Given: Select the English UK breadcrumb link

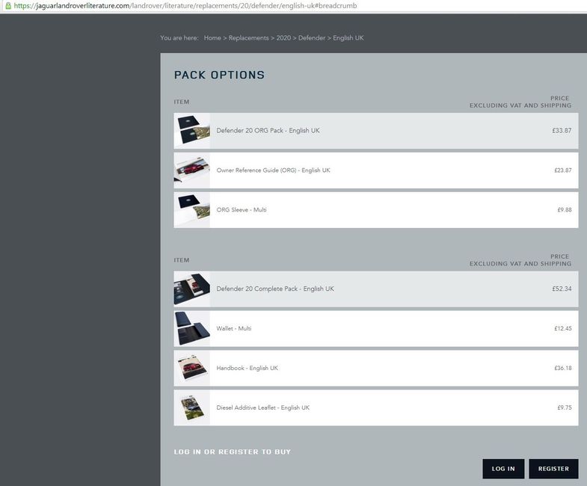Looking at the screenshot, I should point(348,38).
